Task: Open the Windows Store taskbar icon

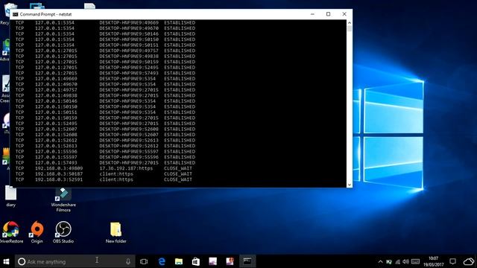Action: pyautogui.click(x=195, y=261)
